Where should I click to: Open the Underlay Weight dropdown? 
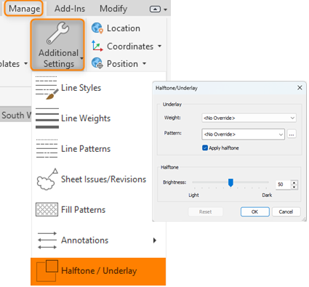(x=249, y=118)
